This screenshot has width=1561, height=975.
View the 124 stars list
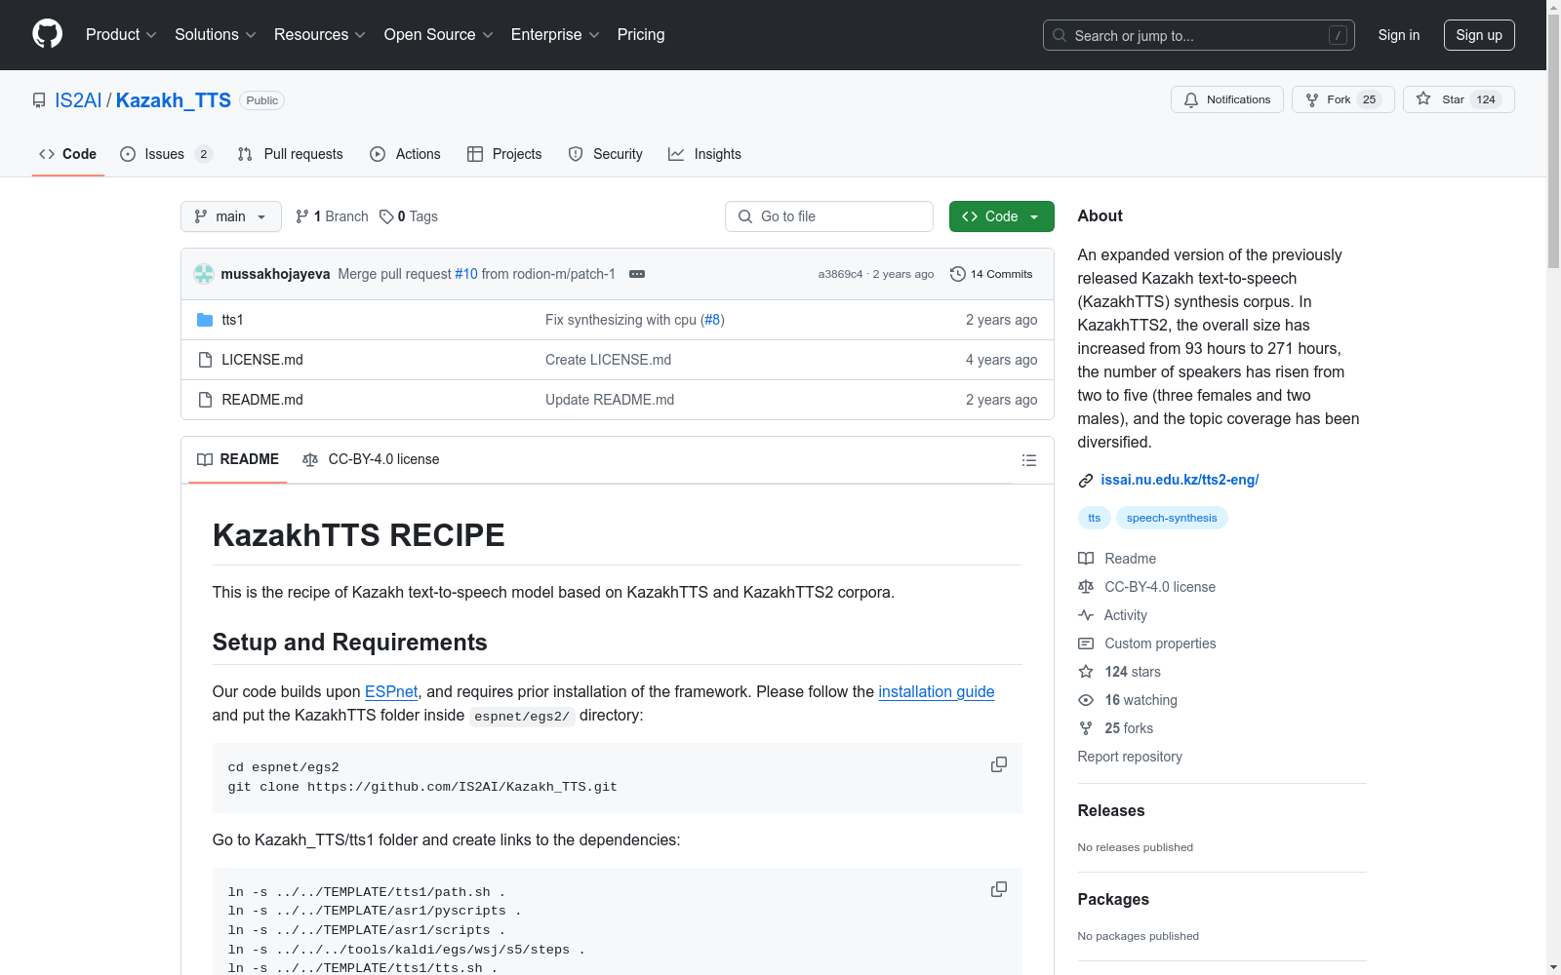coord(1119,672)
